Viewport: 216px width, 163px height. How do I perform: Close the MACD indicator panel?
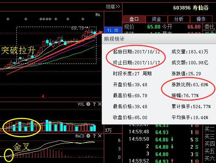[x=100, y=136]
